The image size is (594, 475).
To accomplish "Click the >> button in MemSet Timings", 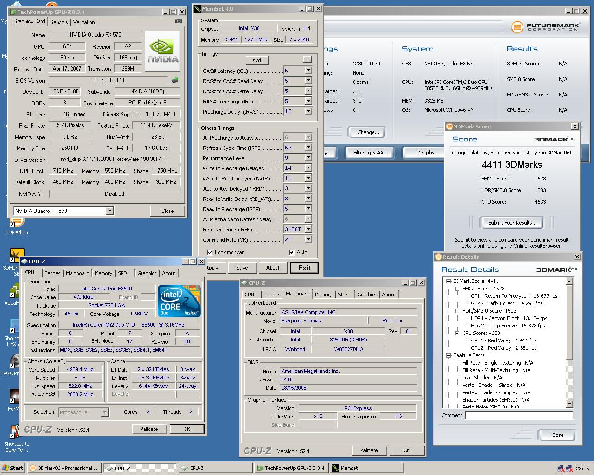I will coord(307,60).
